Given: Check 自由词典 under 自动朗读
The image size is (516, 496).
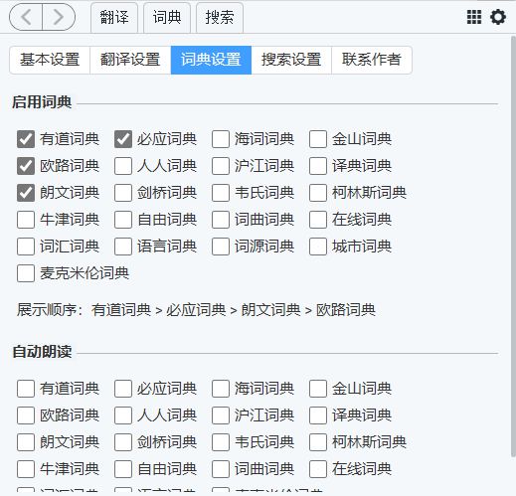Looking at the screenshot, I should 123,469.
